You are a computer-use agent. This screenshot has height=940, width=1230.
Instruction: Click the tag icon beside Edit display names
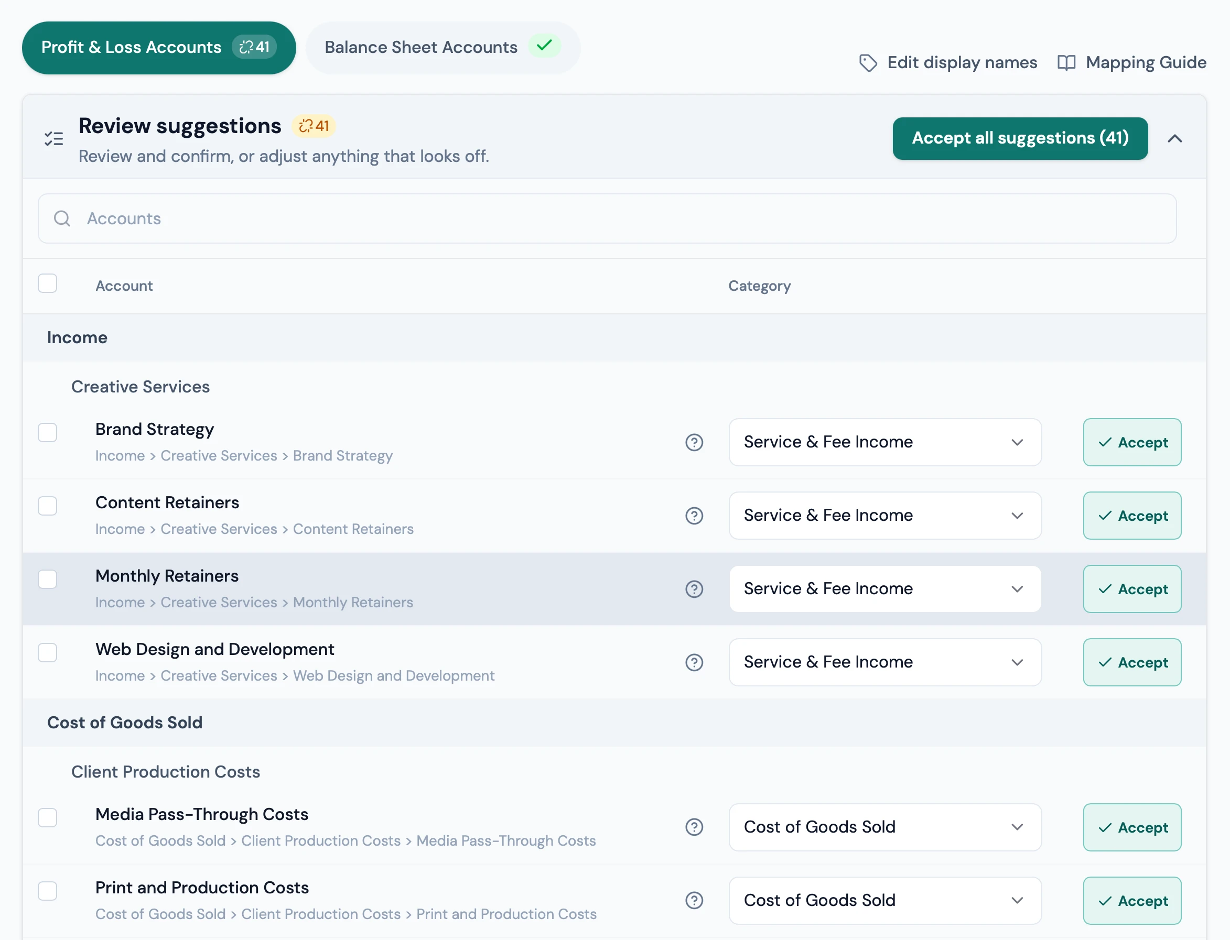868,63
